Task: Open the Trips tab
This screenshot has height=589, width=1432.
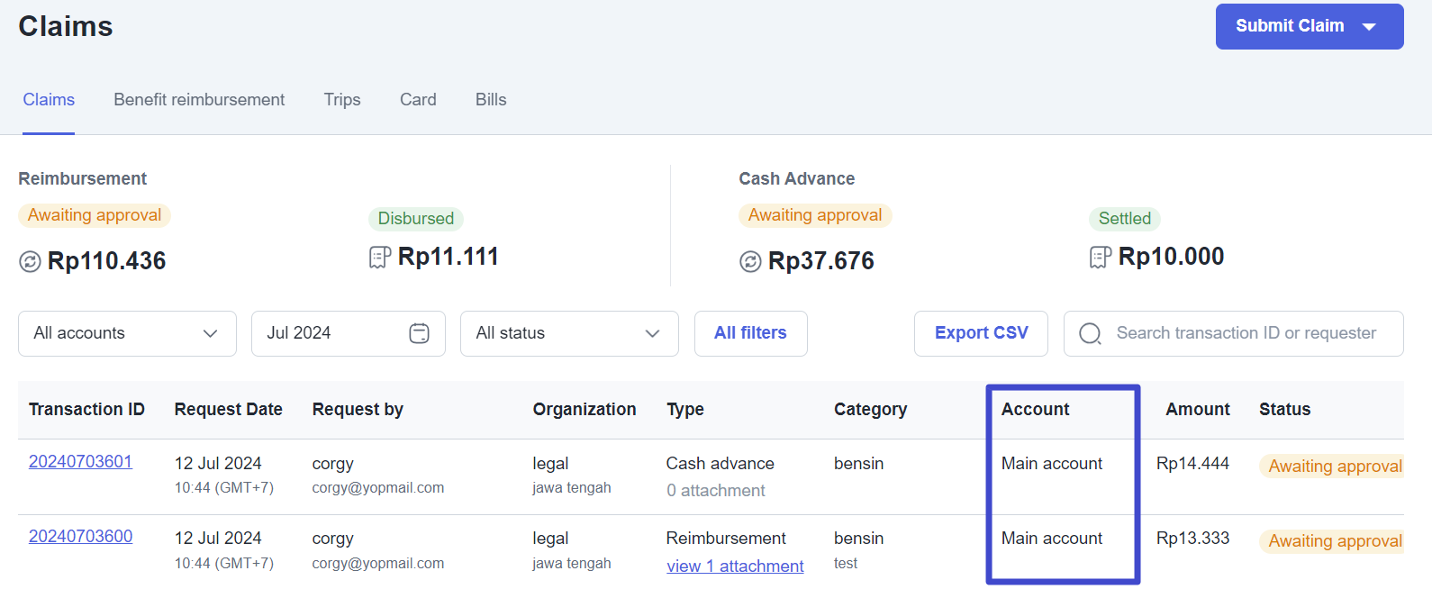Action: [x=342, y=100]
